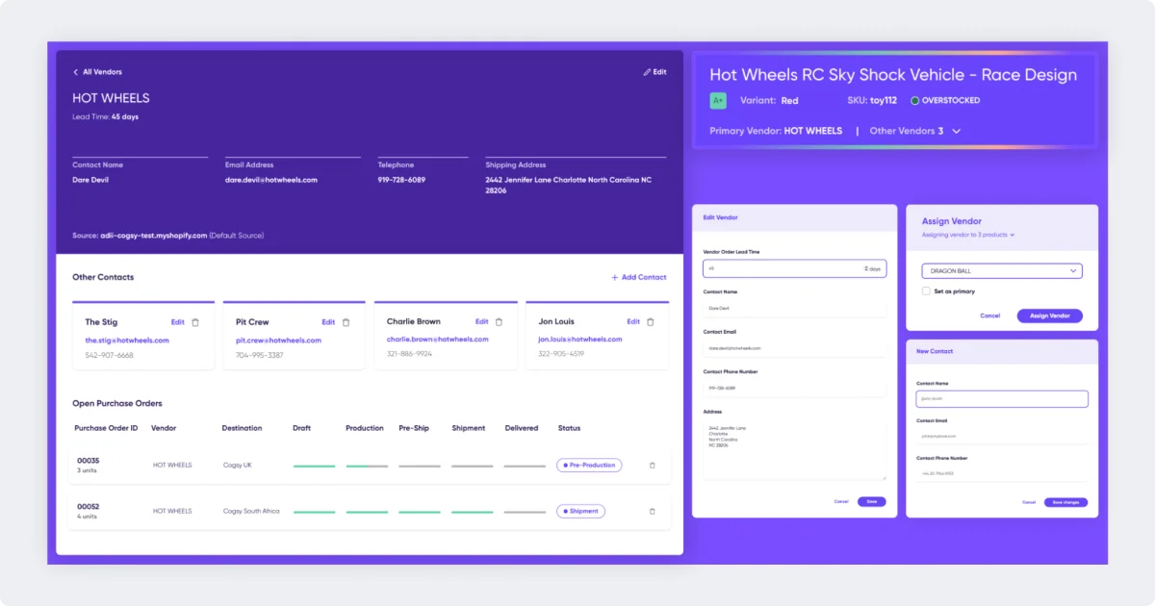Cancel the Assign Vendor dialog
Screen dimensions: 1155x606
989,316
